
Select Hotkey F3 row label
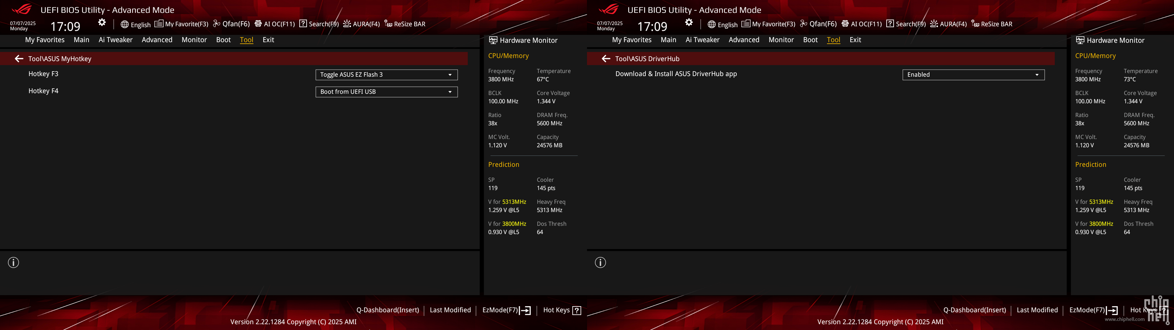coord(43,74)
